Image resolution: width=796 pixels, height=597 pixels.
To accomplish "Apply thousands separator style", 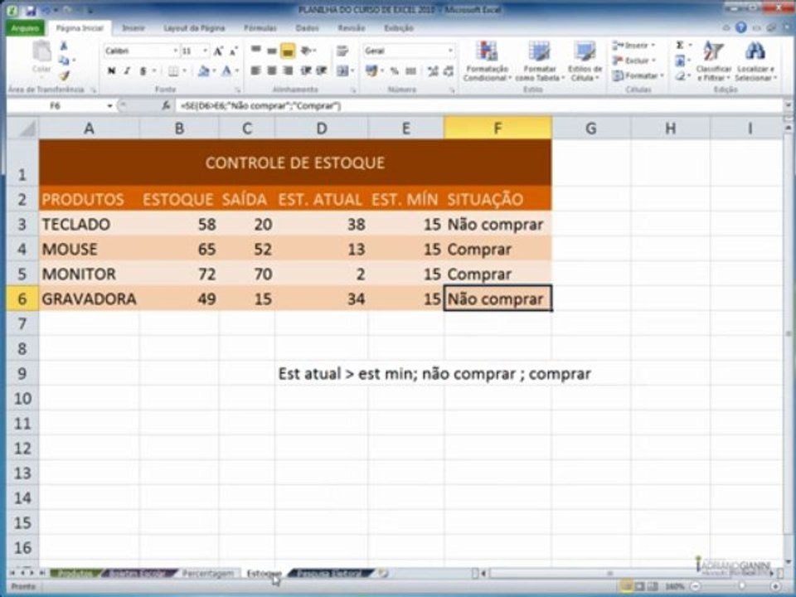I will point(410,71).
